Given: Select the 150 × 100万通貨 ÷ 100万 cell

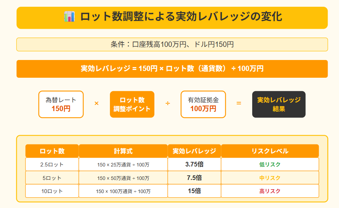Looking at the screenshot, I should click(x=123, y=191).
